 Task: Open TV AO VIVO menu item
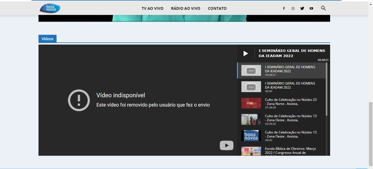[x=152, y=8]
